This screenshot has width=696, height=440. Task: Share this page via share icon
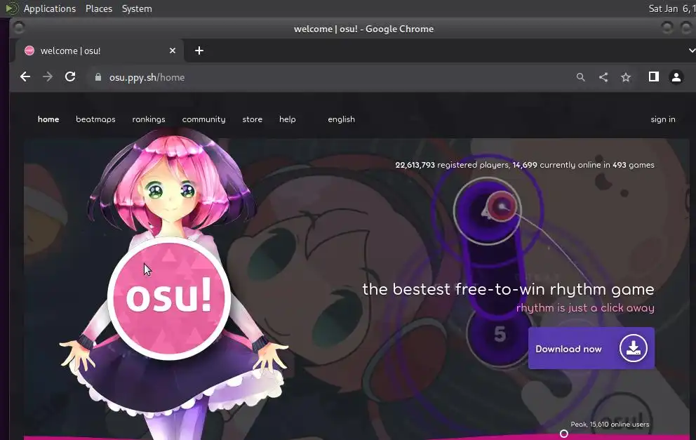pyautogui.click(x=603, y=77)
